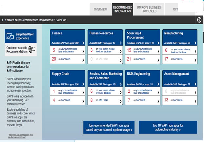Screen dimensions: 204x142
Task: Switch to the Overview tab
Action: pyautogui.click(x=100, y=9)
